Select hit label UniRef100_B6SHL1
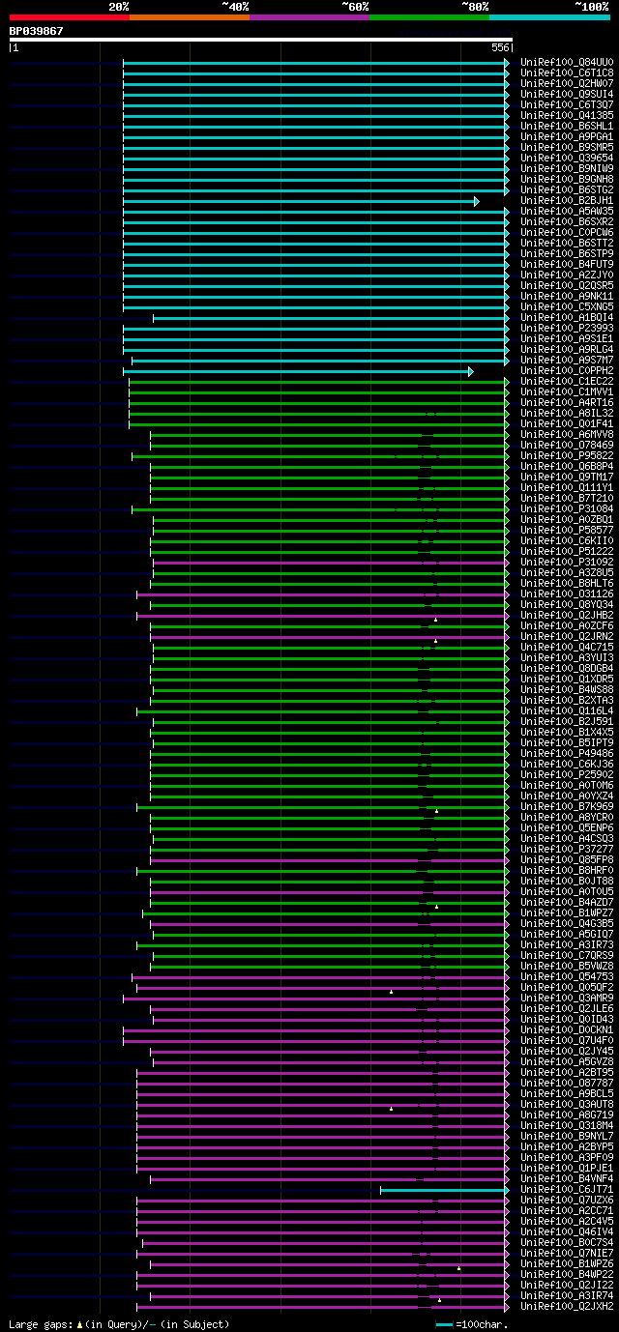The height and width of the screenshot is (1332, 619). [x=567, y=126]
